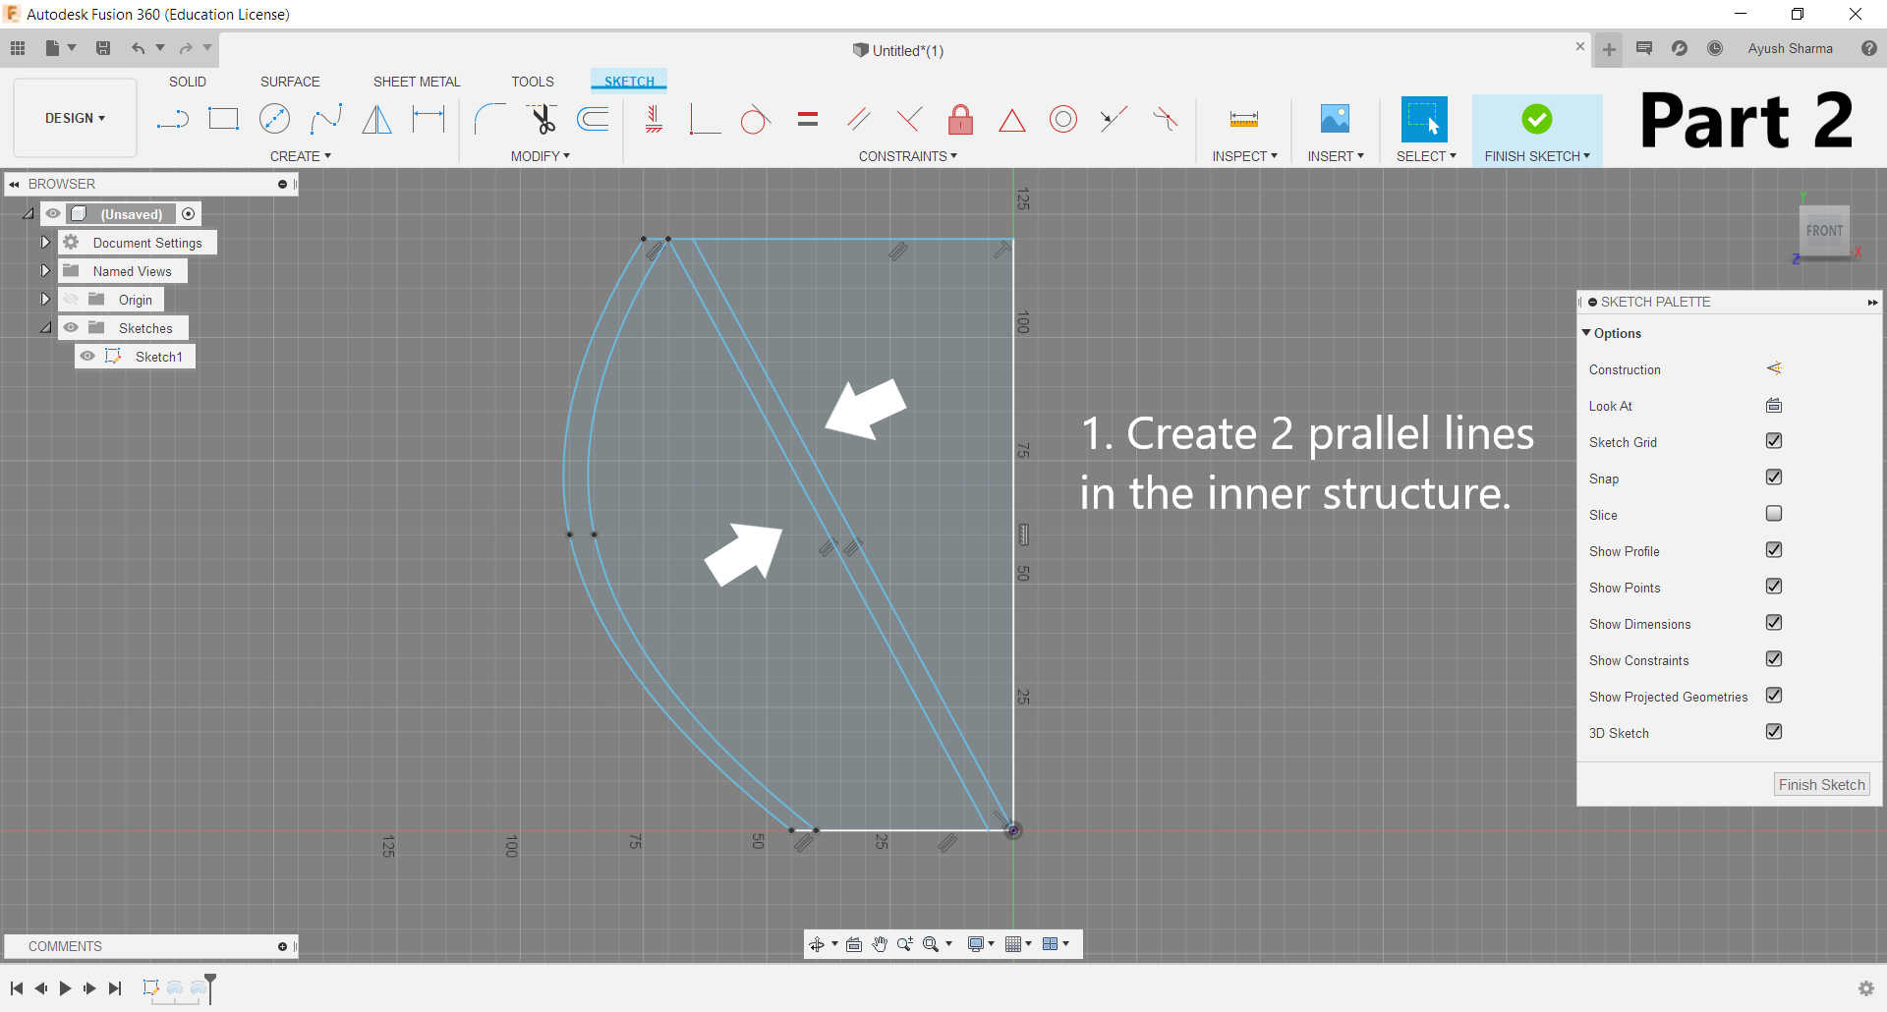Open the SELECT dropdown menu

[1426, 156]
